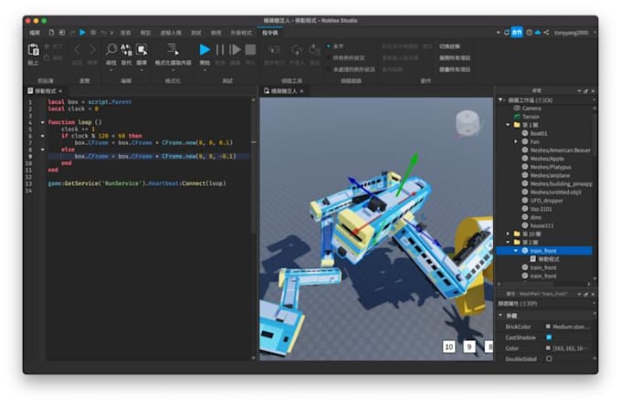This screenshot has height=404, width=621.
Task: Open the Find (尋找) magnifier tool
Action: click(x=111, y=49)
